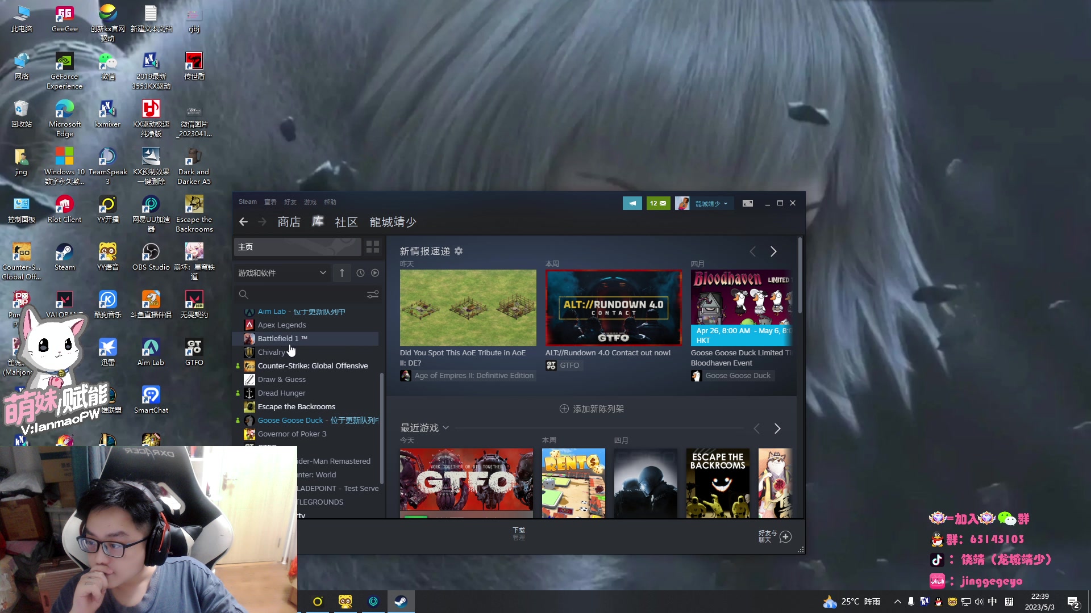
Task: Open GeForce Experience desktop shortcut
Action: [64, 71]
